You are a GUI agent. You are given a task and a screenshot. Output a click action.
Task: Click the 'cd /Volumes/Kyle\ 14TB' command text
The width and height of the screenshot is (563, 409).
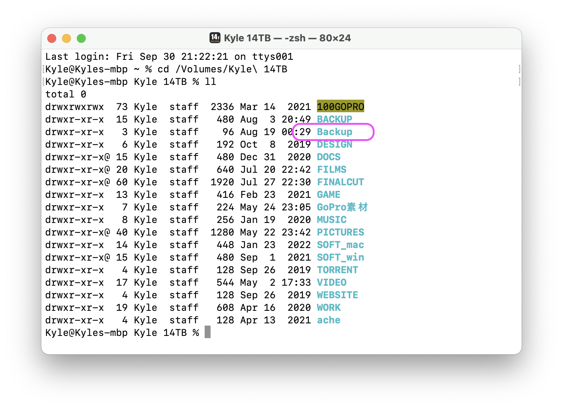click(222, 69)
